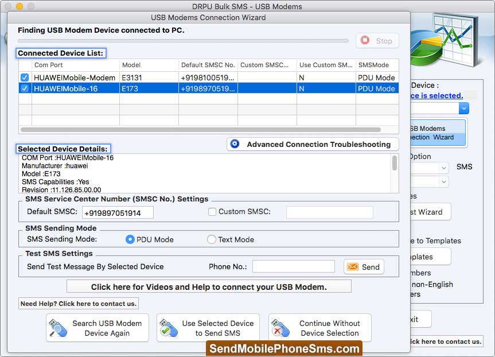Click Custom SMSC column header
The height and width of the screenshot is (357, 495).
[267, 65]
